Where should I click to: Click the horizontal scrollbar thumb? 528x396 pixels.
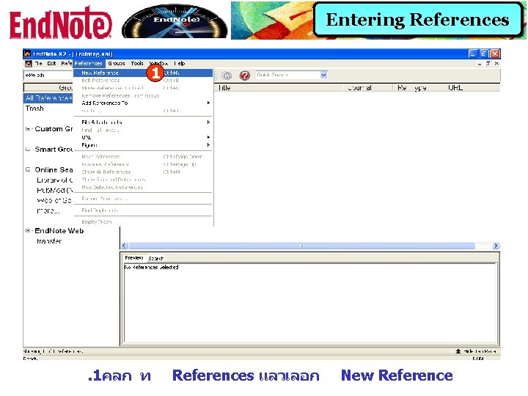pos(301,246)
